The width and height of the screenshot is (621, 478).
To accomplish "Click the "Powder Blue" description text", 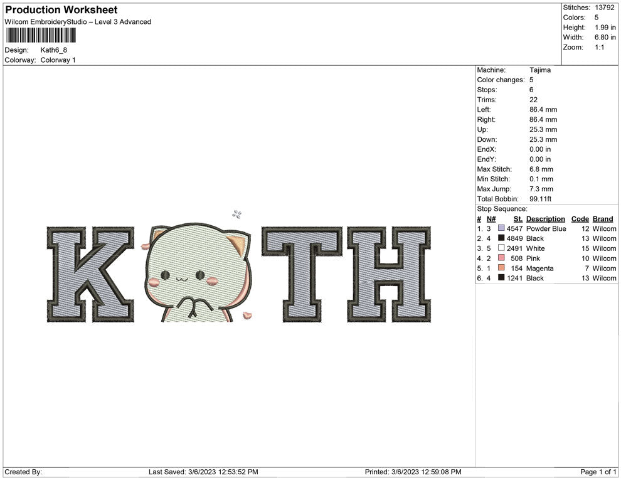I will pos(546,228).
